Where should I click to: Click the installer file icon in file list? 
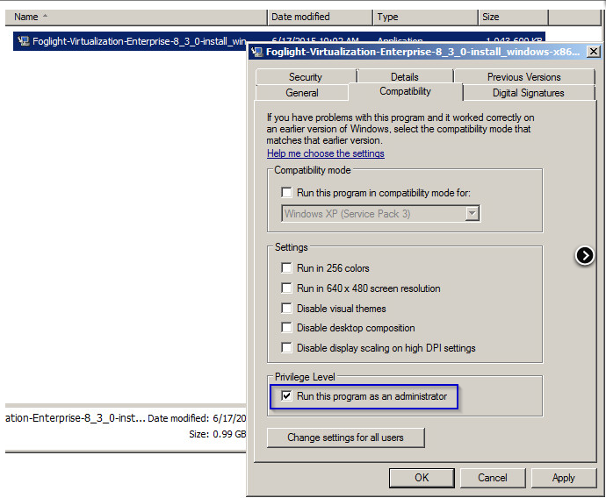coord(24,41)
